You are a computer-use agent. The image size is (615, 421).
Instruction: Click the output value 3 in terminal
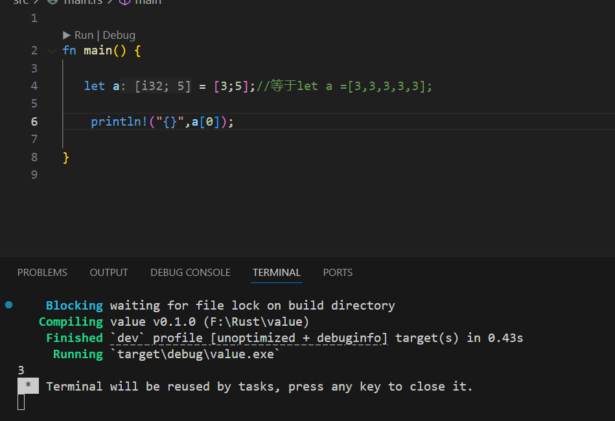21,370
